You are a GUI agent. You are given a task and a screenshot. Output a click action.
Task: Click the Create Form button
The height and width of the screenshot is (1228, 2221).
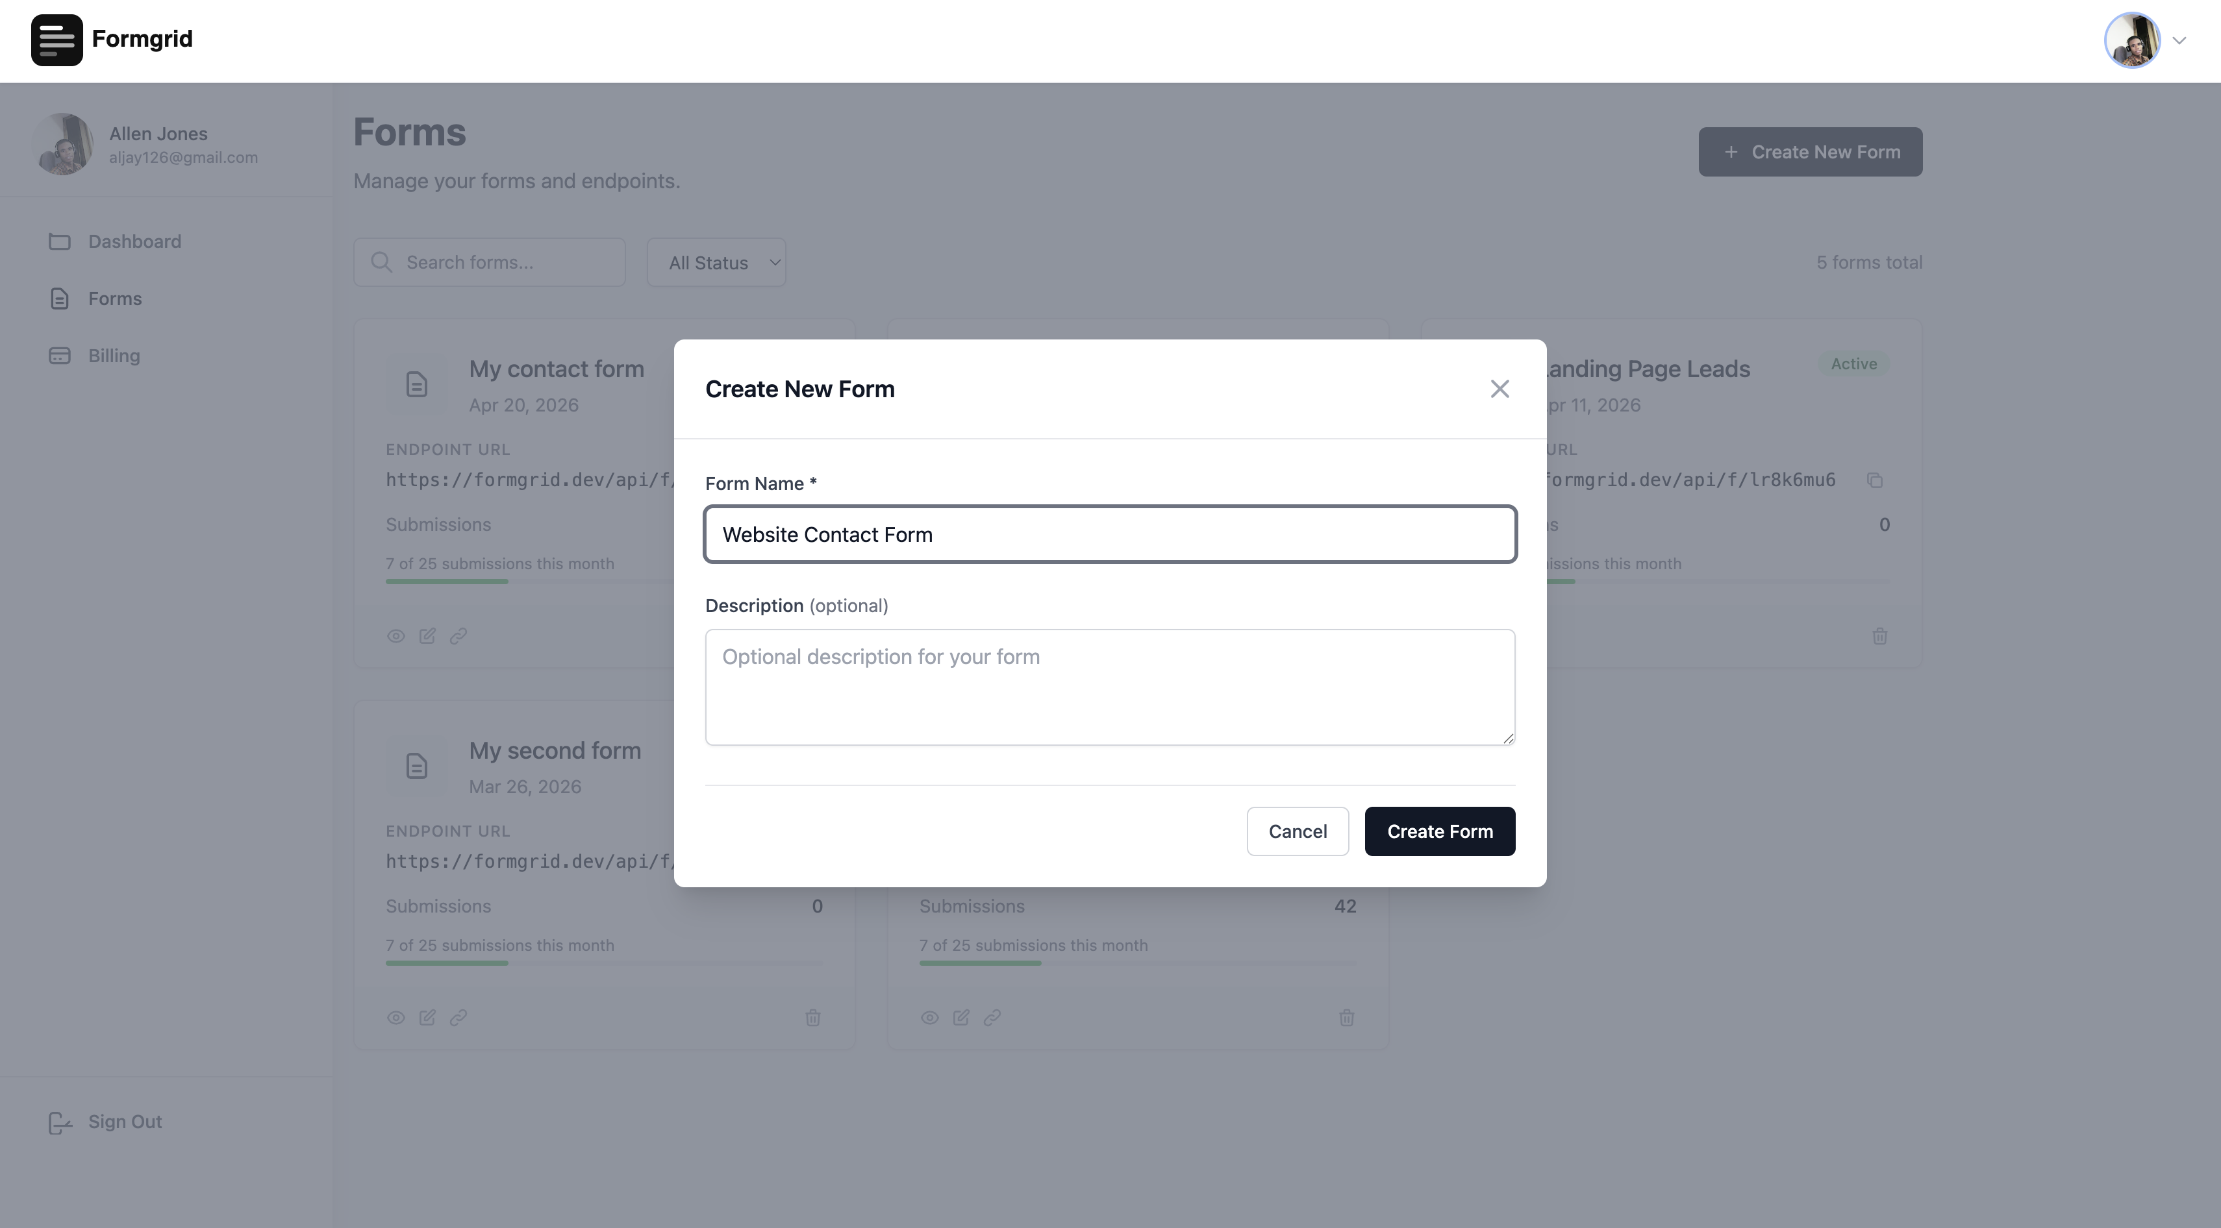point(1439,831)
